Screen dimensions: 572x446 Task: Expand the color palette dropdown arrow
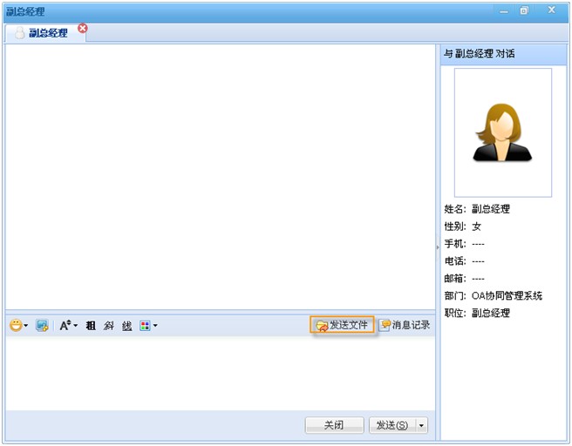155,326
